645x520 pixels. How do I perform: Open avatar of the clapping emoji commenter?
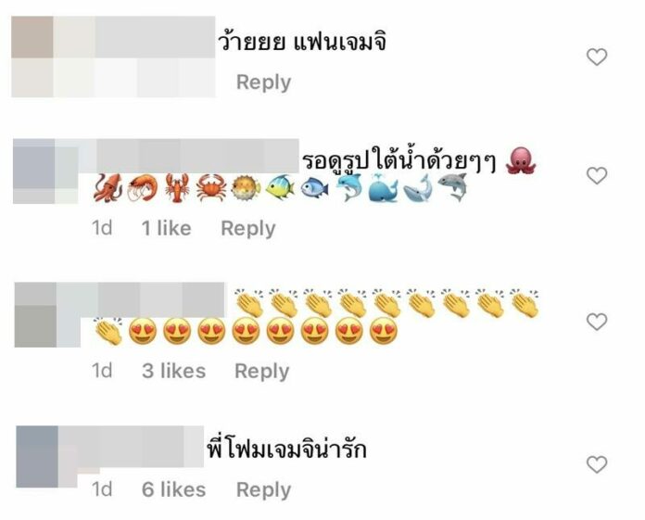[x=35, y=315]
